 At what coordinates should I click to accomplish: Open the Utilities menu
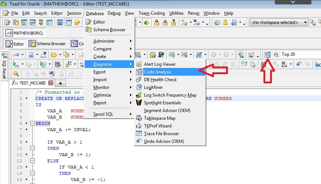click(x=176, y=13)
